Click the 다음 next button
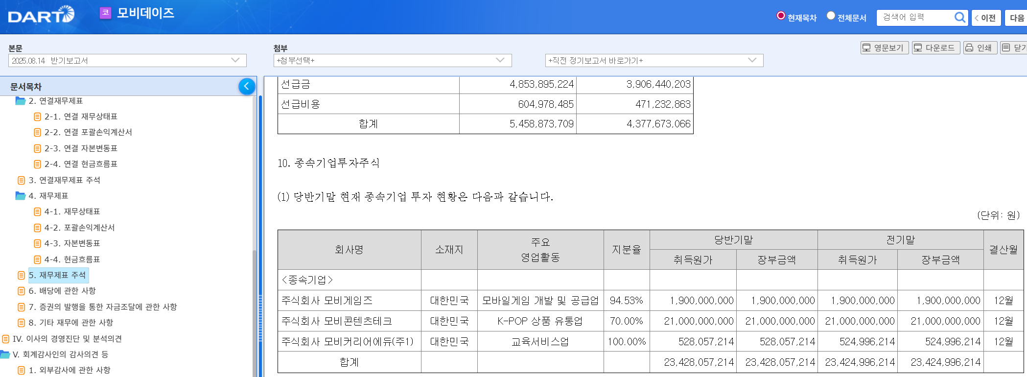This screenshot has height=377, width=1027. (x=1016, y=18)
